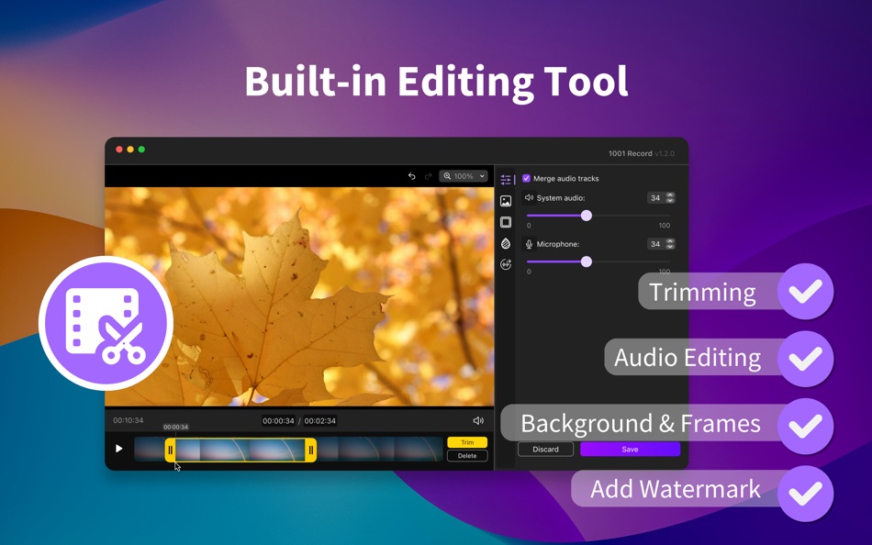The width and height of the screenshot is (872, 545).
Task: Open the image background panel icon
Action: pos(506,201)
